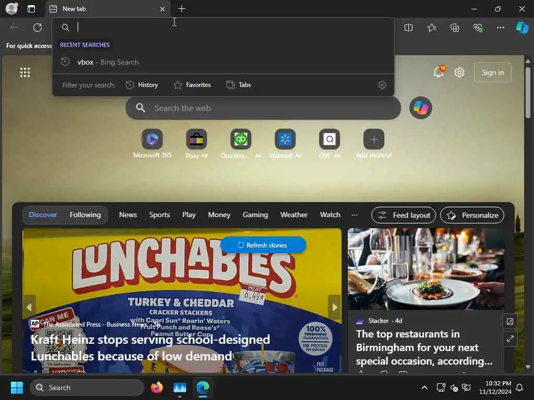Open the Kraft Heinz Lunchables headline
Screen dimensions: 534x400
point(150,348)
